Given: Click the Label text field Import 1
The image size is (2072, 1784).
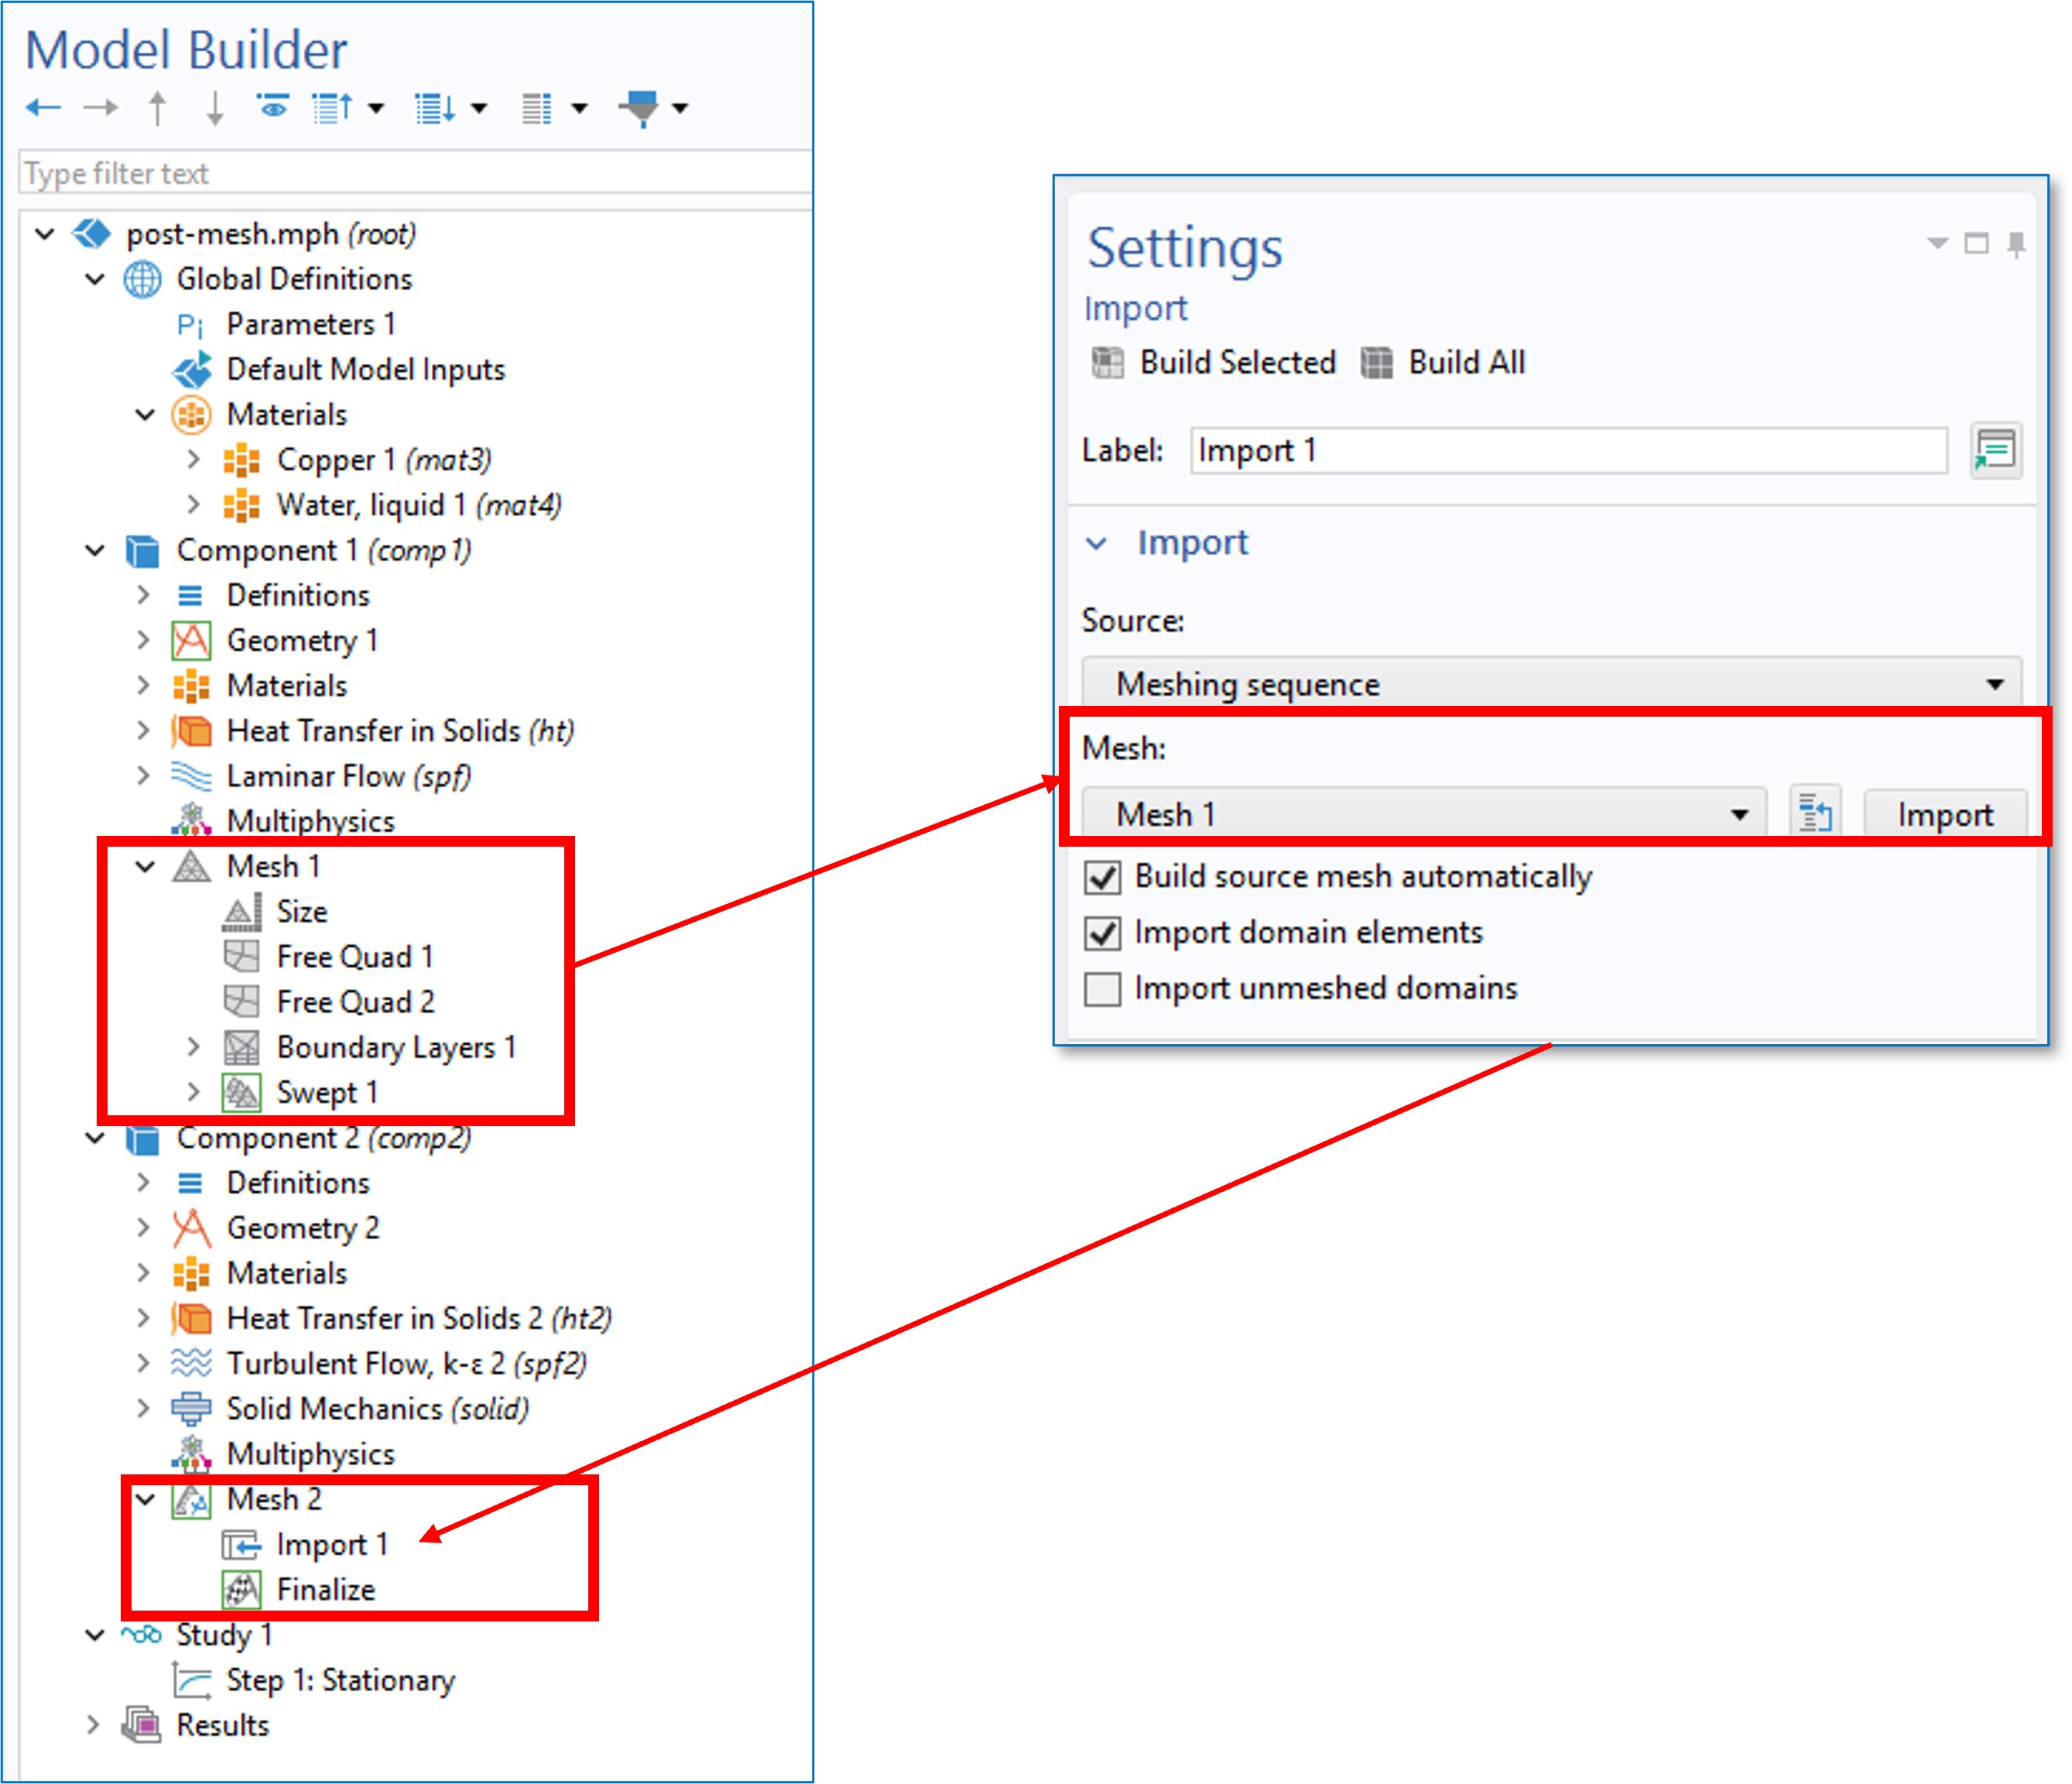Looking at the screenshot, I should (1567, 450).
